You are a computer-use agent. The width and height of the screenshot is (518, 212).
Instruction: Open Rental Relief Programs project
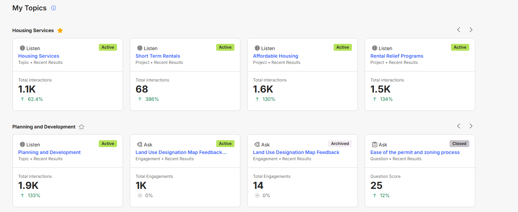[x=397, y=56]
